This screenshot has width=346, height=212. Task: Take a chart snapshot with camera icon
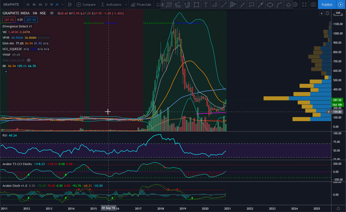pos(313,5)
